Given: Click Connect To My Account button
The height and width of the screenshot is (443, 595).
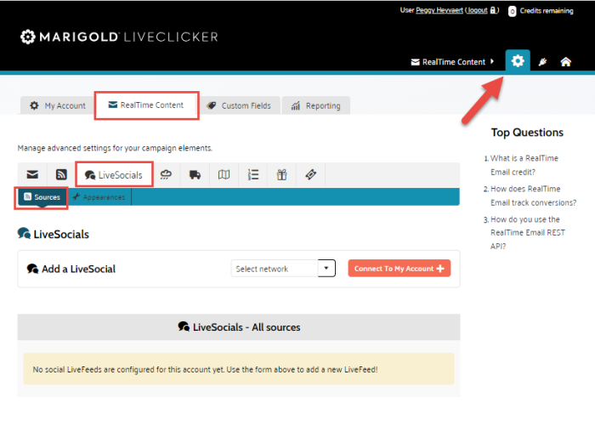Looking at the screenshot, I should 399,269.
